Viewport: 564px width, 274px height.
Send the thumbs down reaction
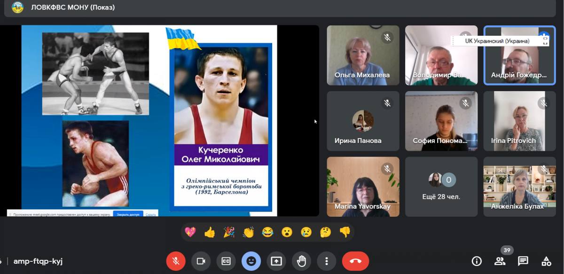[345, 232]
